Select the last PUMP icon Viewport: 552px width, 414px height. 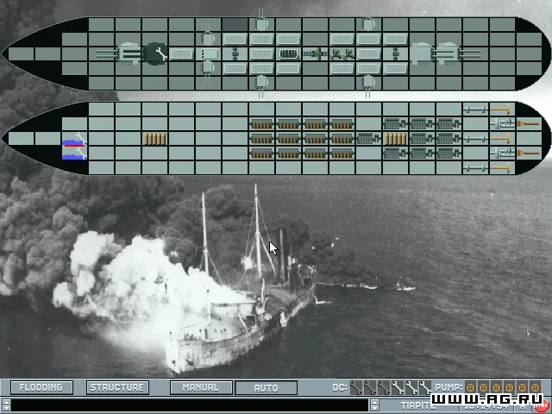tap(531, 388)
